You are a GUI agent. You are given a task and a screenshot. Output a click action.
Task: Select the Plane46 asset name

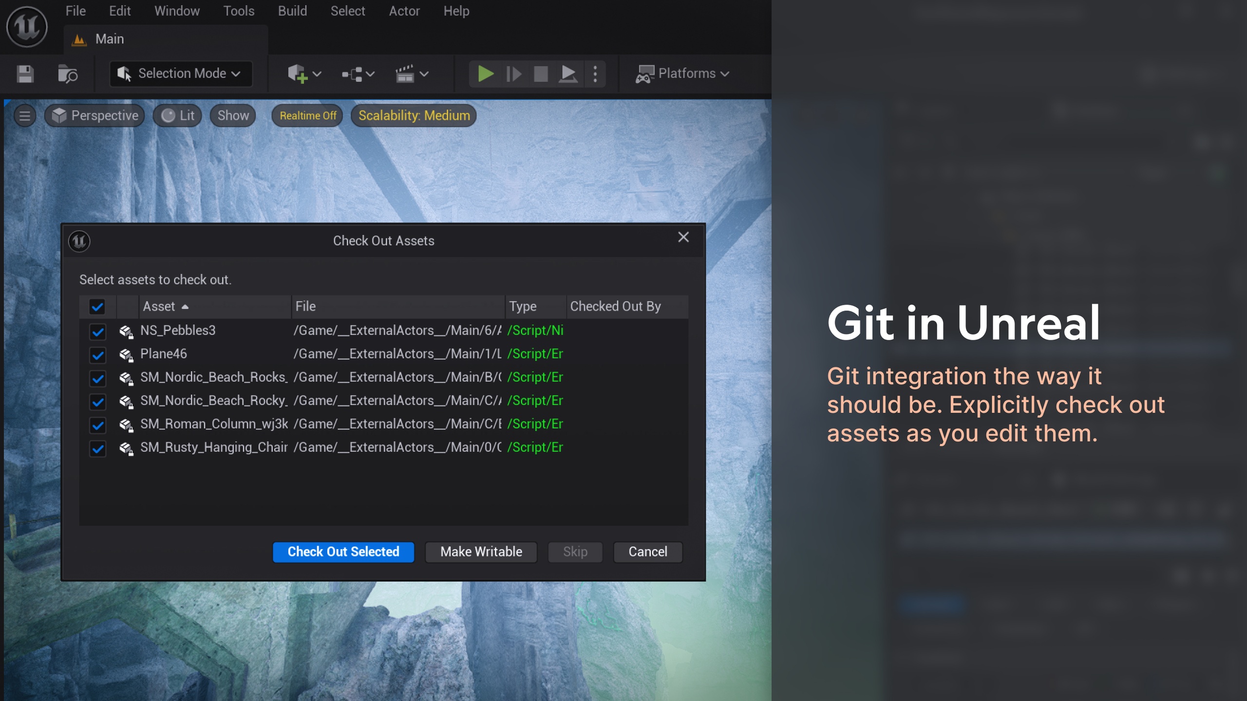tap(164, 354)
